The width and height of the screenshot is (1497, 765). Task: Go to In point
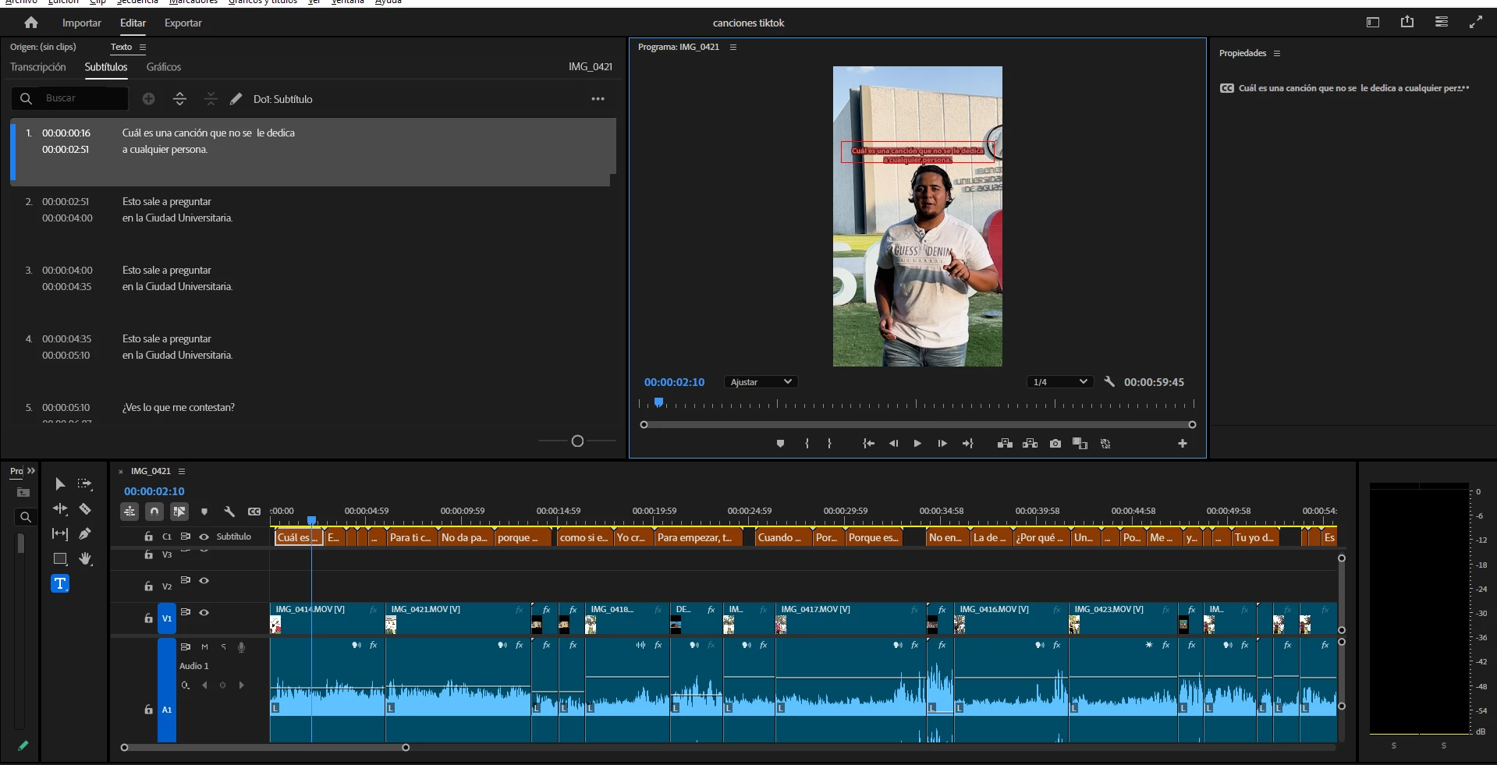868,444
